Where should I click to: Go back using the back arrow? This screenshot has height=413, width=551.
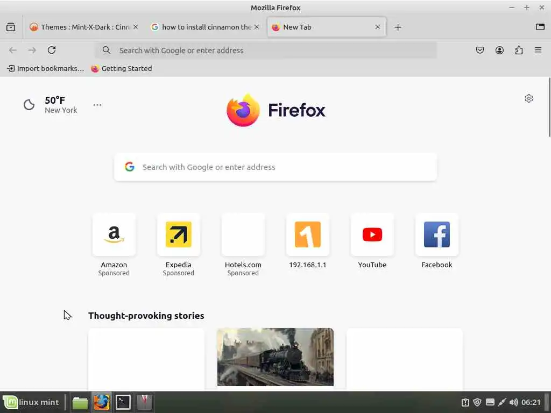tap(13, 50)
